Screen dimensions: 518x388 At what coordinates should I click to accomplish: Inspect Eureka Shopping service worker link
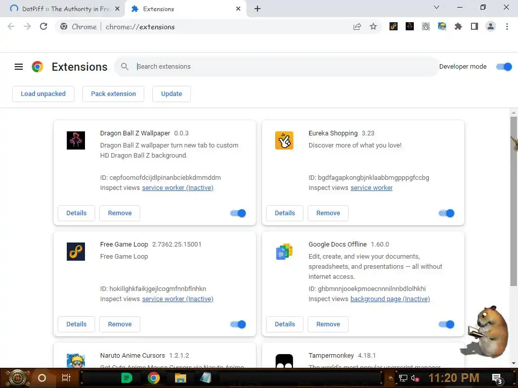coord(371,188)
